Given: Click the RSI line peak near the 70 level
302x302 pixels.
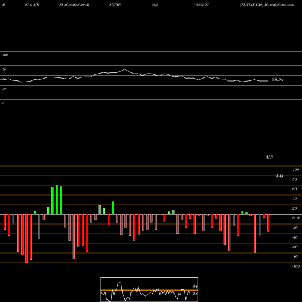Looking at the screenshot, I should click(125, 69).
